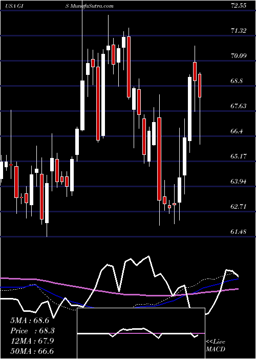Click the 72.55 price axis label

239,6
